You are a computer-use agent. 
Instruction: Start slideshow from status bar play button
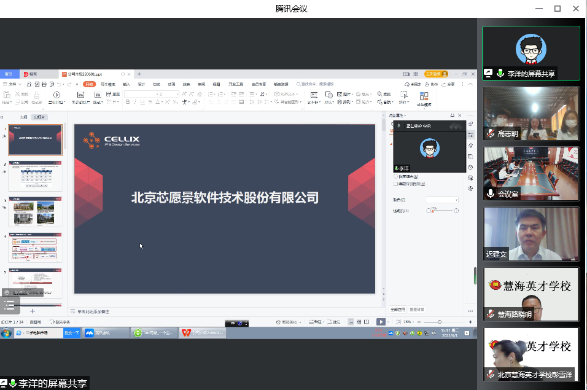(x=381, y=322)
